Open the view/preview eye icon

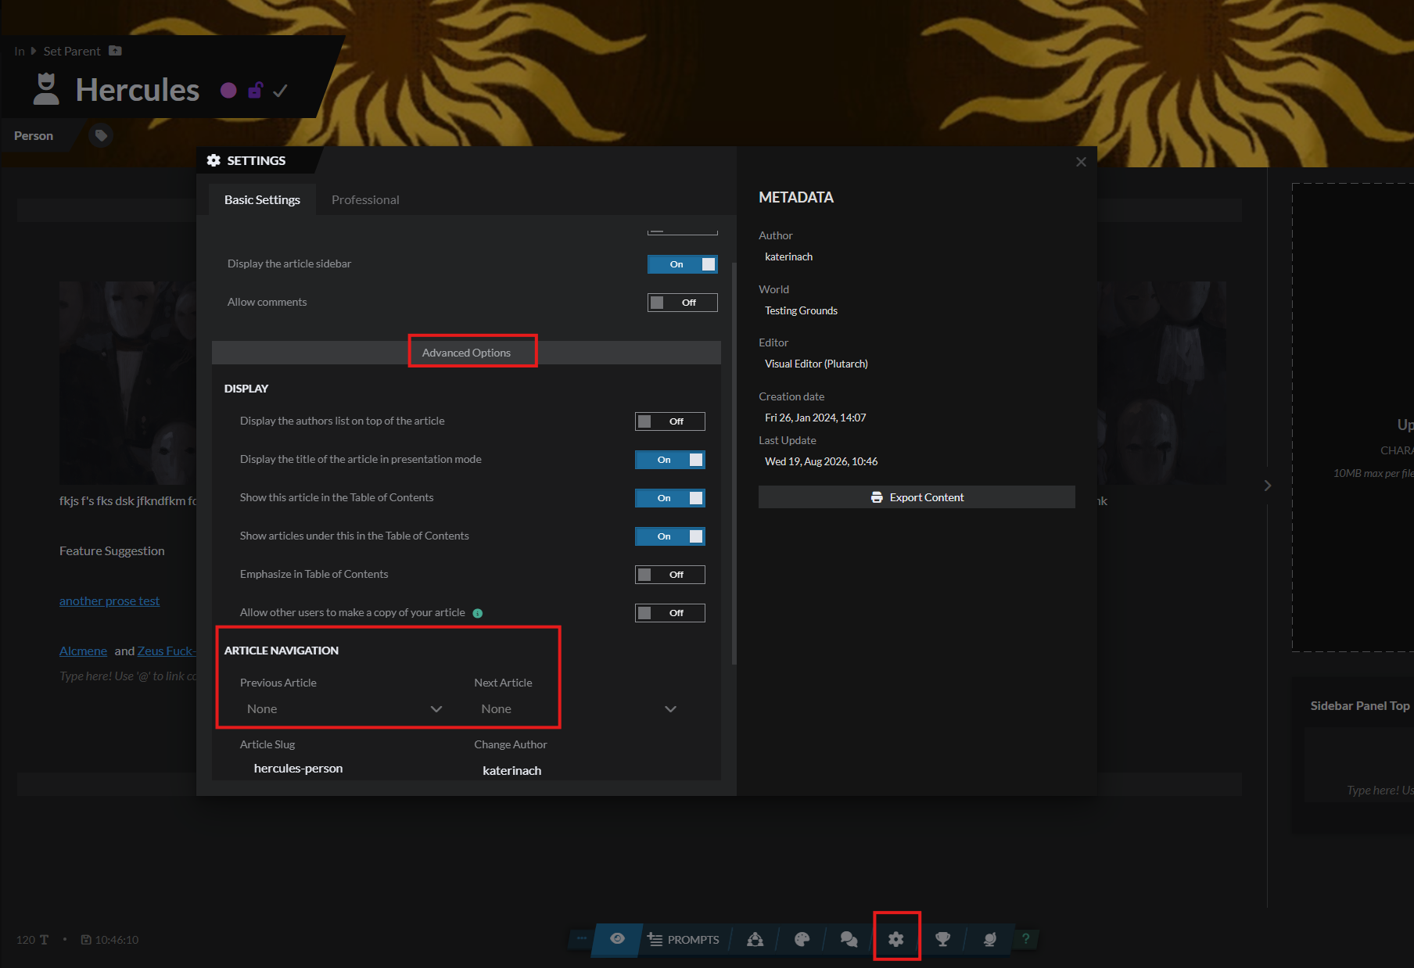click(617, 938)
